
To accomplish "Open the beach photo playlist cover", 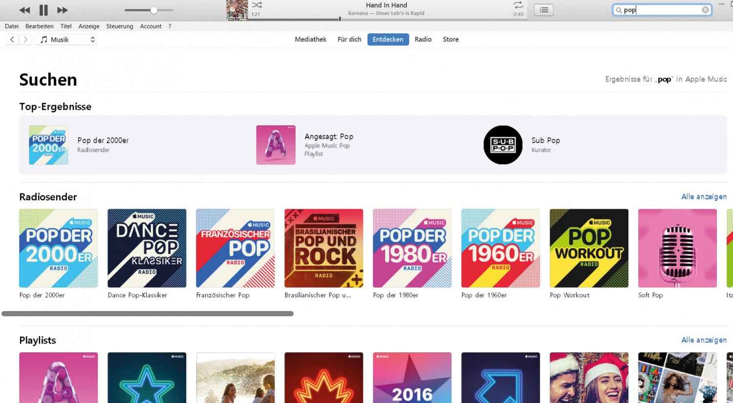I will click(236, 378).
